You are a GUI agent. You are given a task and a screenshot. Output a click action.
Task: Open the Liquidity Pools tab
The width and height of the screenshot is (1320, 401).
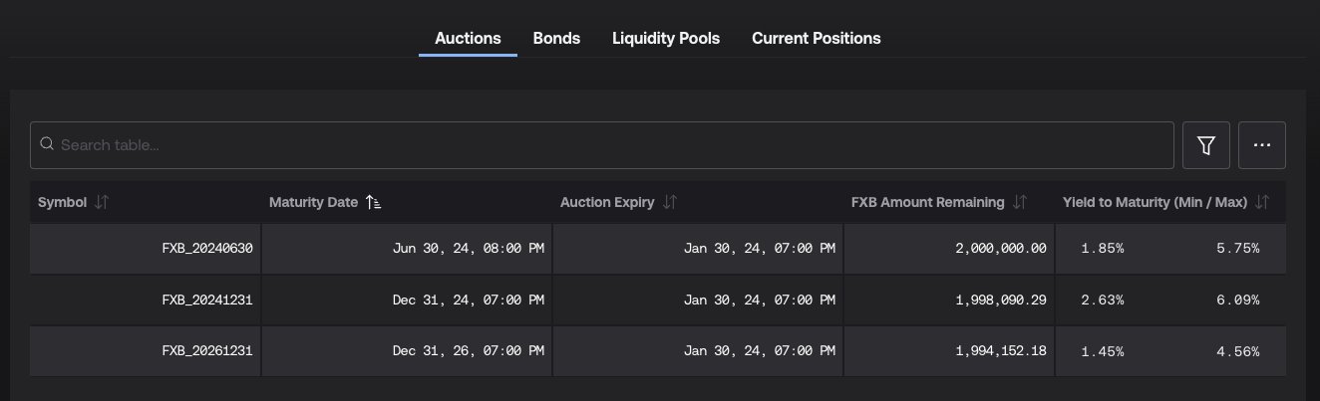click(666, 38)
